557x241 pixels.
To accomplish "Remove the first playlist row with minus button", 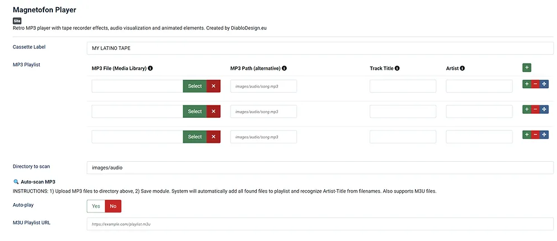I will [x=535, y=84].
